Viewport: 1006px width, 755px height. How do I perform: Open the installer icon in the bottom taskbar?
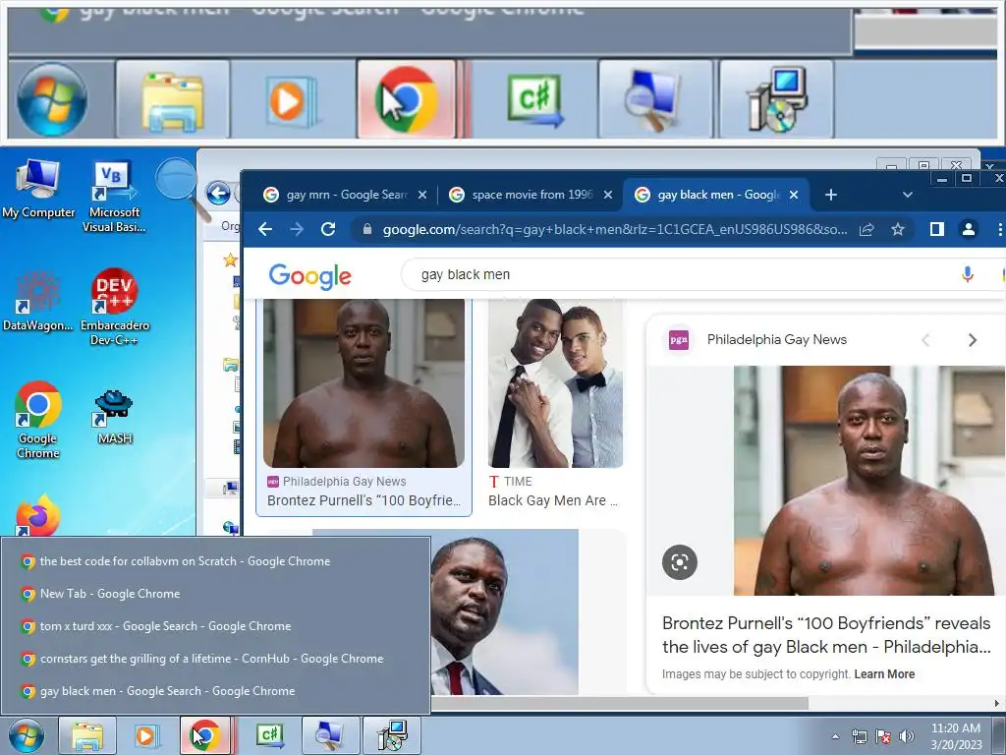(x=391, y=735)
